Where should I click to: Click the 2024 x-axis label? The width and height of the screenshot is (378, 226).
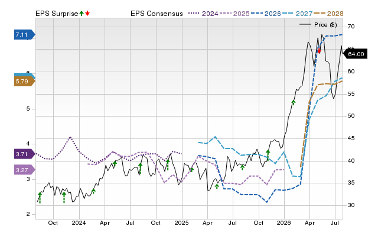coord(79,222)
